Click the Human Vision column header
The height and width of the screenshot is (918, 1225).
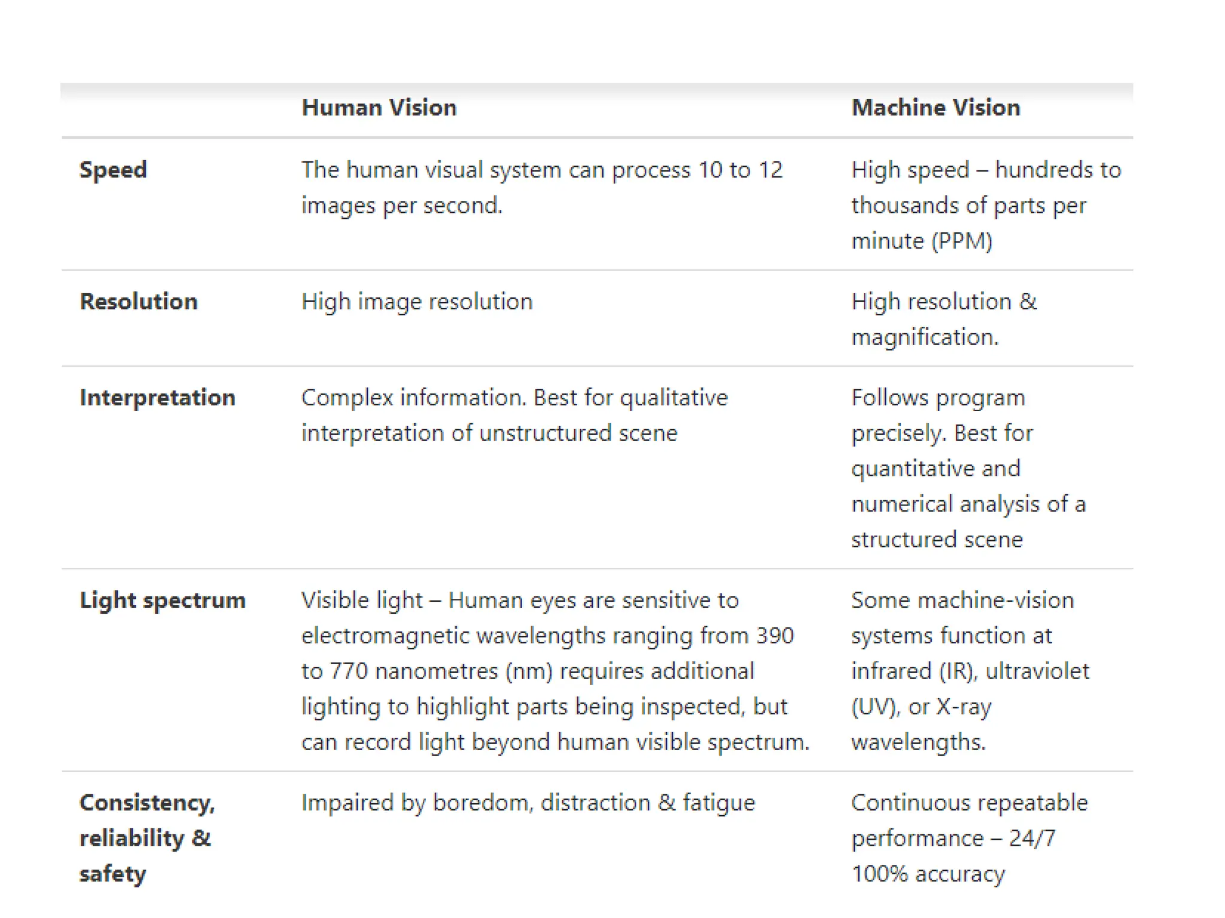click(379, 108)
